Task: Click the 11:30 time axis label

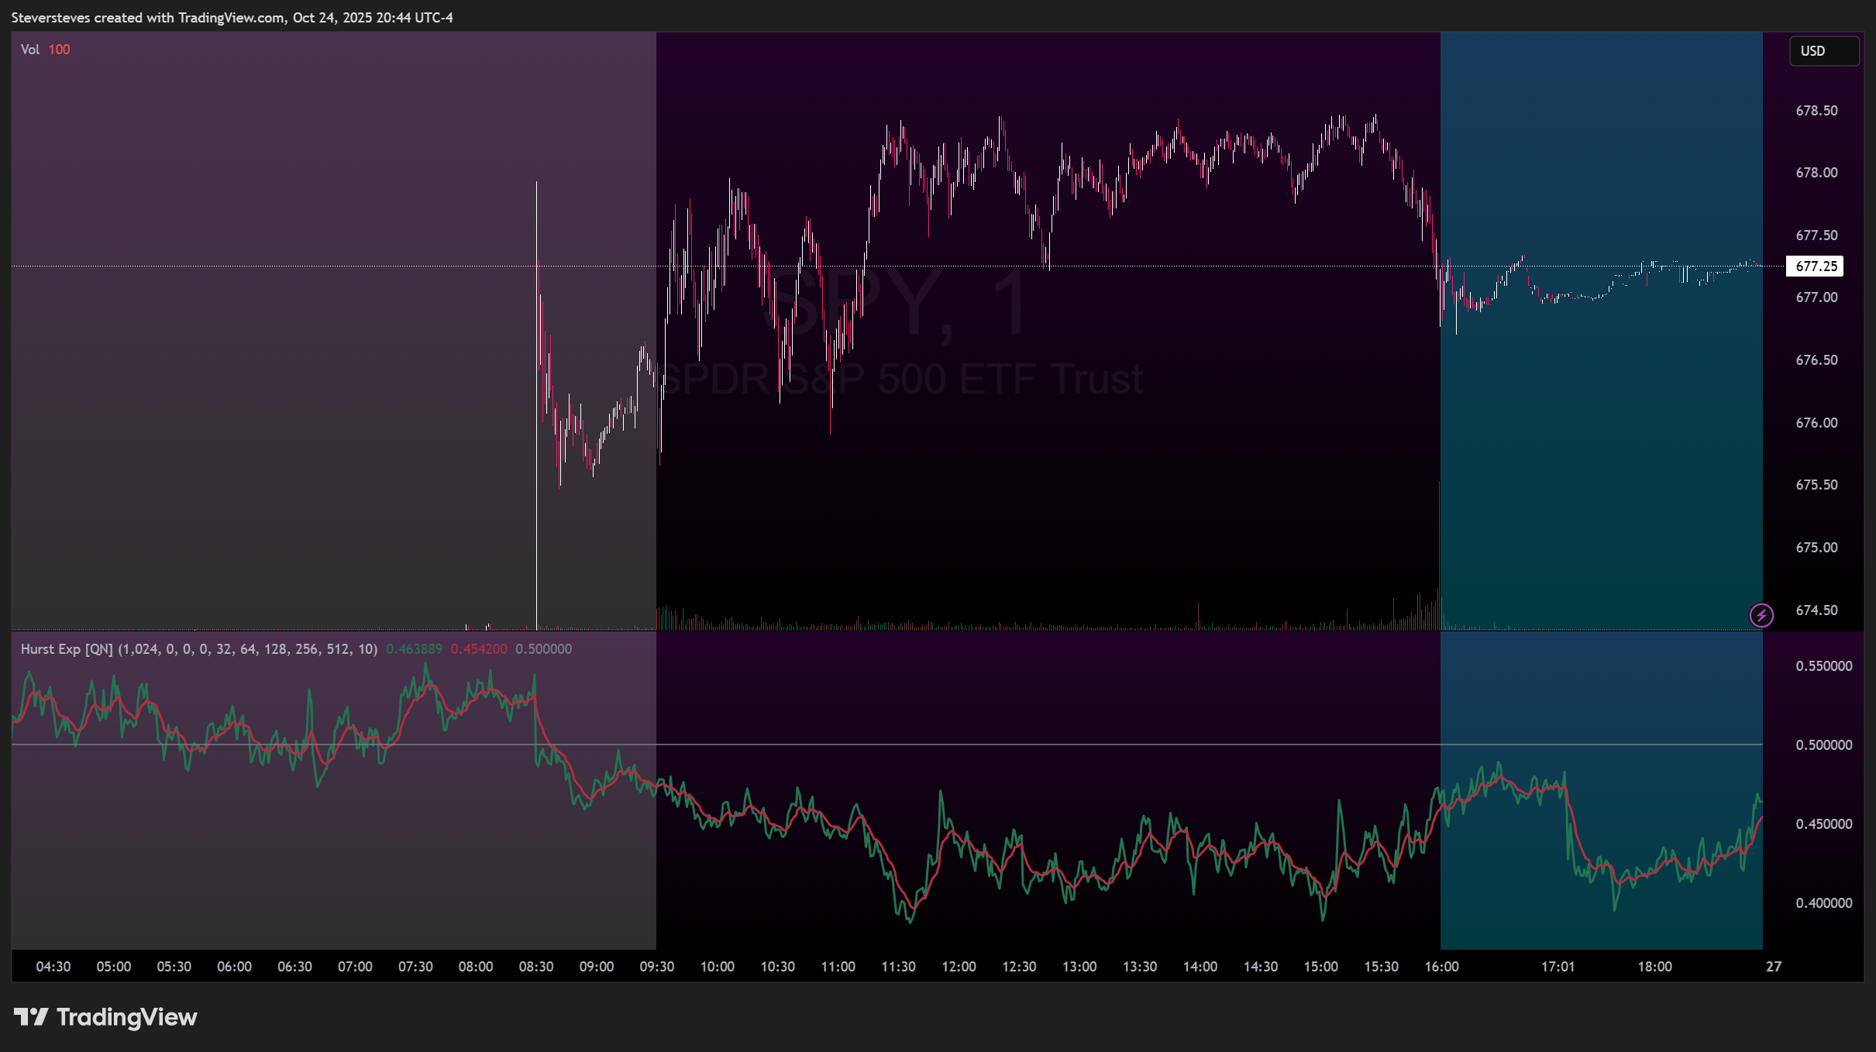Action: [898, 967]
